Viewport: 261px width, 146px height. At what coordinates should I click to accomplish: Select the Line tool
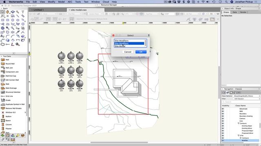(18, 16)
